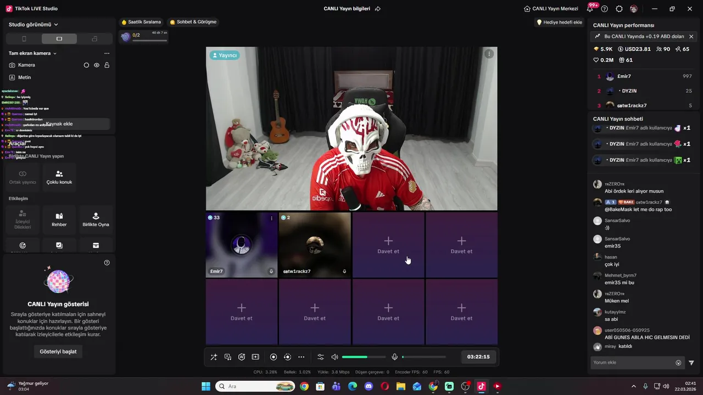The height and width of the screenshot is (395, 703).
Task: Mute the speaker volume icon
Action: [x=334, y=357]
